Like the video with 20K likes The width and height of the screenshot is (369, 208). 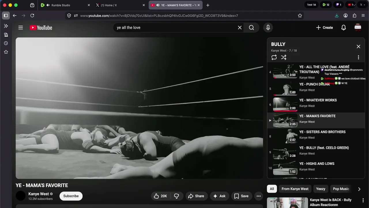[x=160, y=196]
